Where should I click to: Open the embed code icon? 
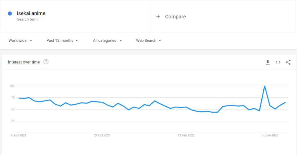(x=278, y=62)
